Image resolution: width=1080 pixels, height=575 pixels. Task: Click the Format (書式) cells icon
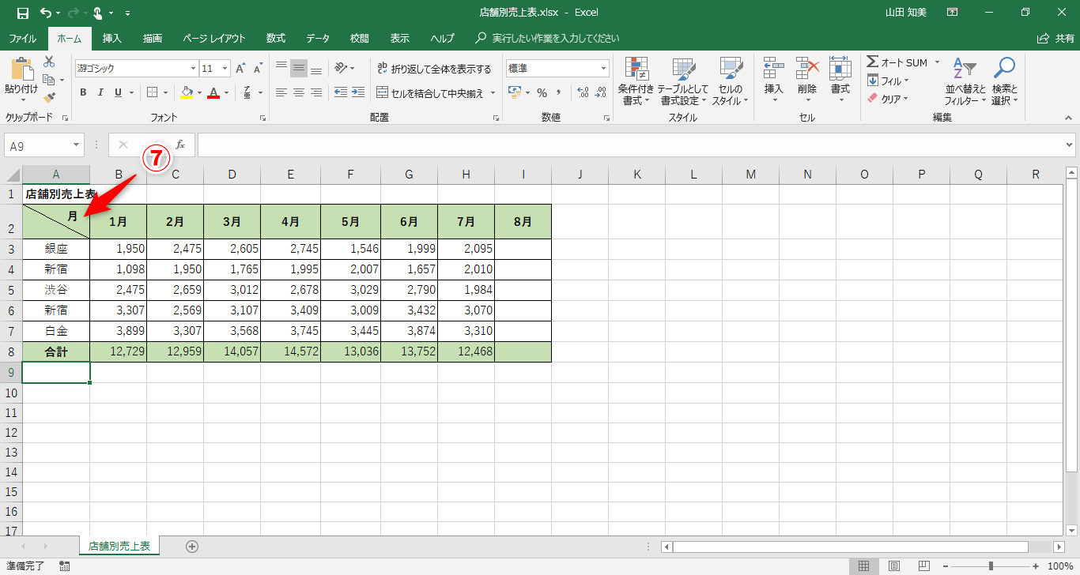(840, 70)
